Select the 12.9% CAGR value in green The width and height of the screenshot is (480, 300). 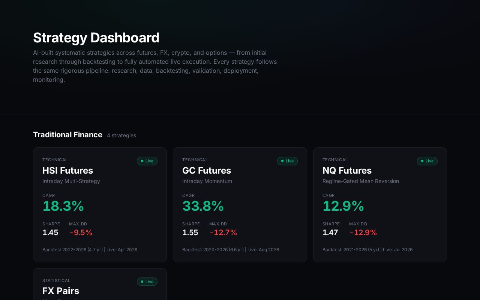pos(343,206)
